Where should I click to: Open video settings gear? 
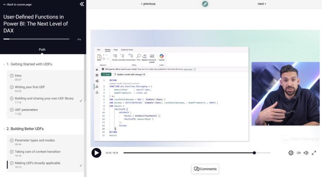(291, 153)
